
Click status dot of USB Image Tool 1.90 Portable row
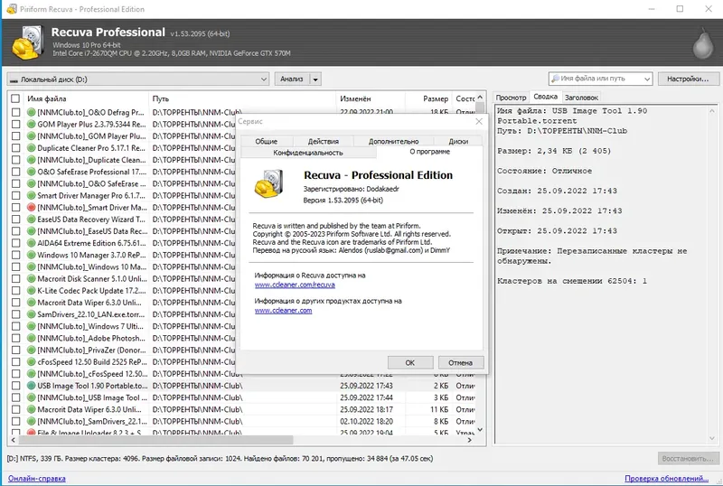pos(32,386)
